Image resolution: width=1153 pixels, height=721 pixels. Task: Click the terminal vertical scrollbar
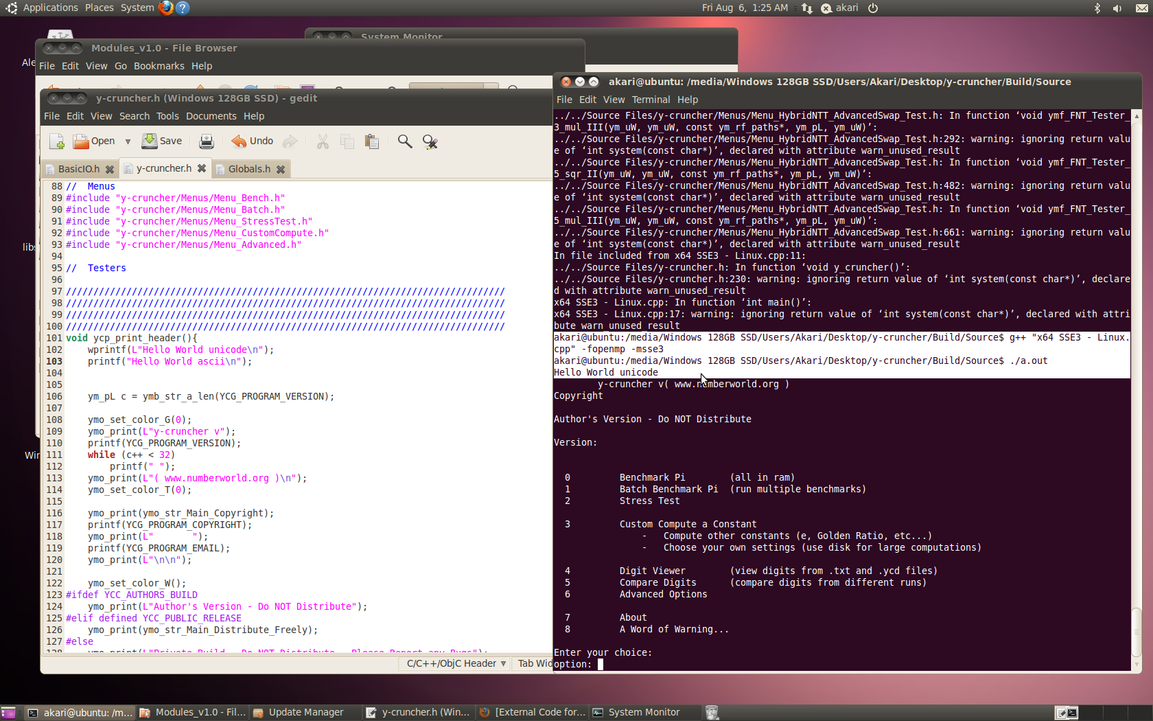1137,632
